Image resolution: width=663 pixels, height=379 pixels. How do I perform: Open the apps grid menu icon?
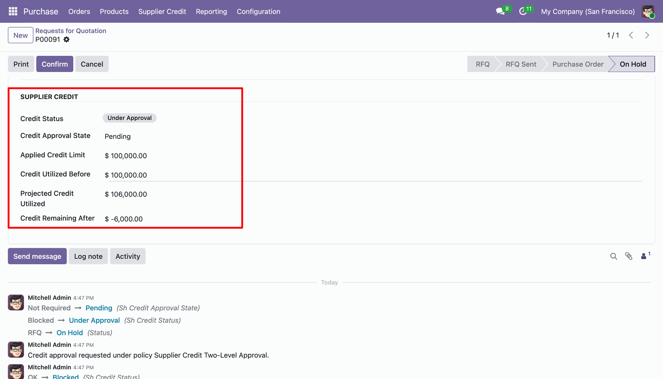pyautogui.click(x=13, y=11)
